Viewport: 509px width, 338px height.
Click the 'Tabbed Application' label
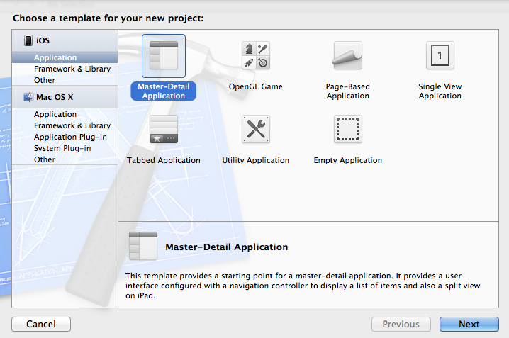tap(164, 160)
